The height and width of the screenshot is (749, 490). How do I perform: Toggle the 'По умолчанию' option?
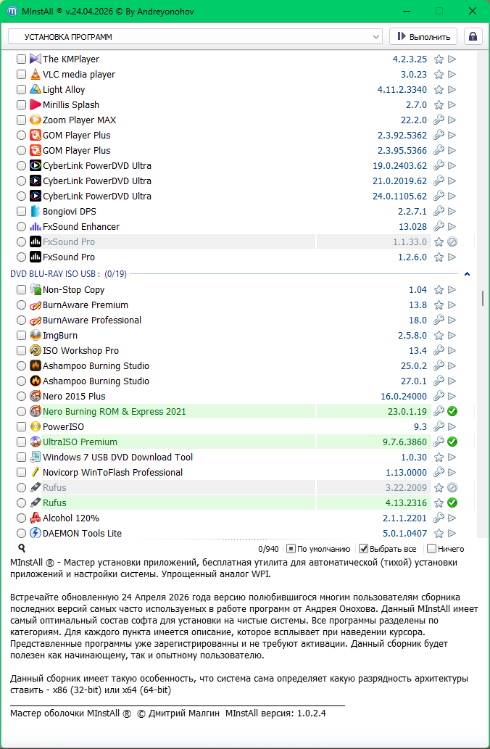pos(291,549)
